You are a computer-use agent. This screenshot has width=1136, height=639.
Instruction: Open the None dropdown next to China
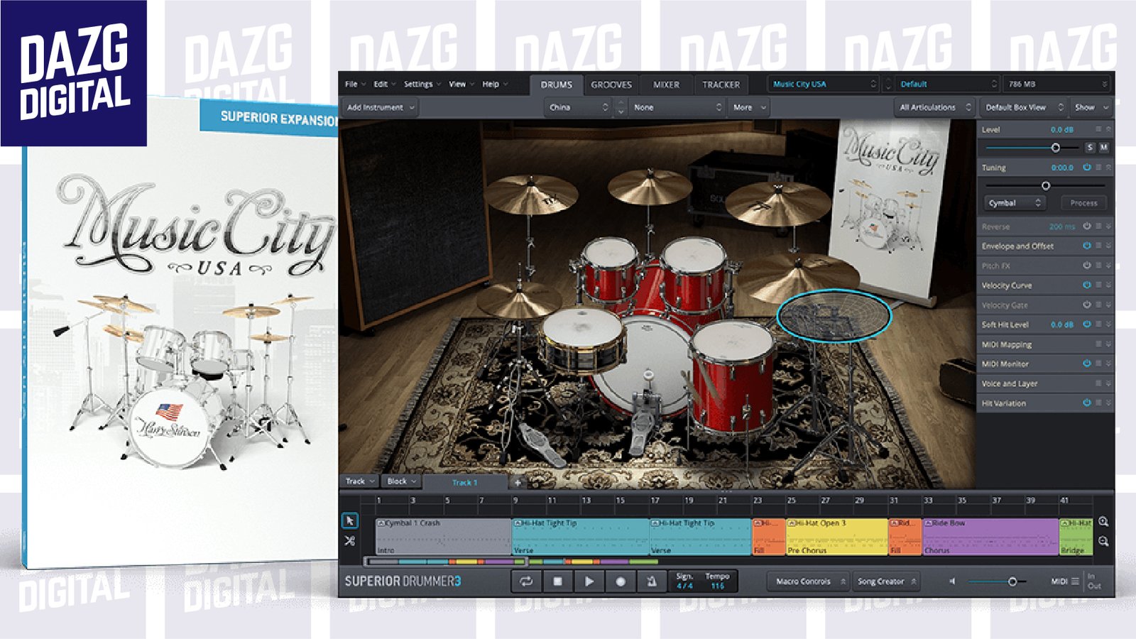coord(677,107)
